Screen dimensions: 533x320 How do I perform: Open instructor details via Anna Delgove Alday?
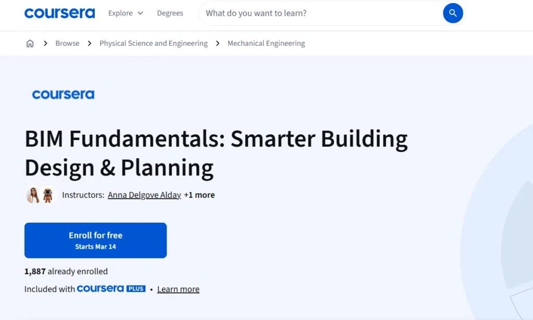click(x=144, y=195)
